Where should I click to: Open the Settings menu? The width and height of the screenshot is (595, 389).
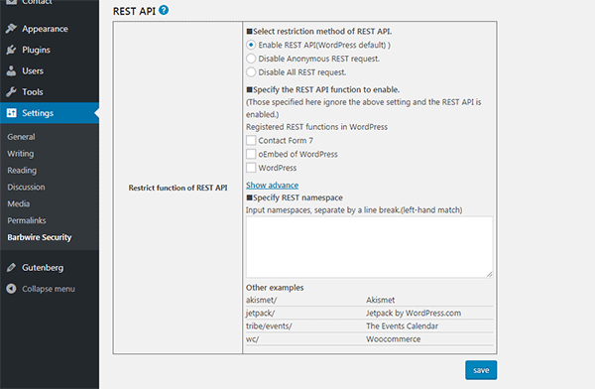point(50,113)
